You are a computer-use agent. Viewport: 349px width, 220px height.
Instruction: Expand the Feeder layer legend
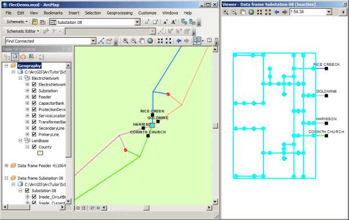27,97
